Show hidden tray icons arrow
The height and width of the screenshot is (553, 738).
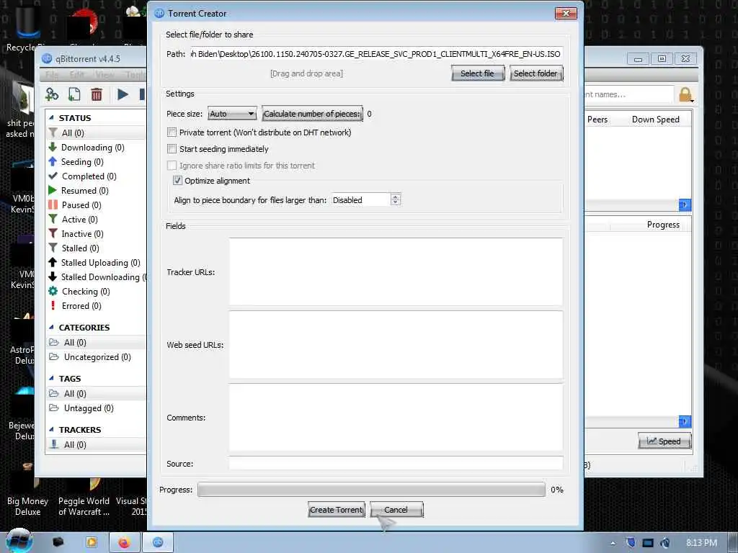pyautogui.click(x=613, y=543)
